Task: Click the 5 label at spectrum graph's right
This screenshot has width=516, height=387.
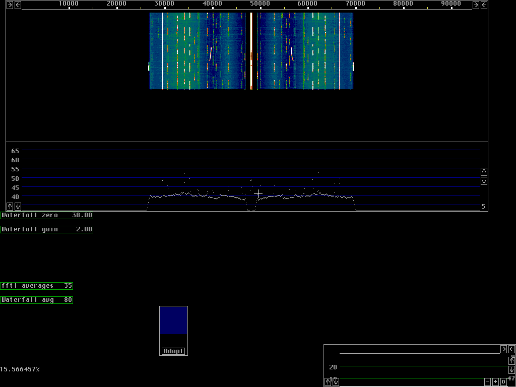Action: coord(483,206)
